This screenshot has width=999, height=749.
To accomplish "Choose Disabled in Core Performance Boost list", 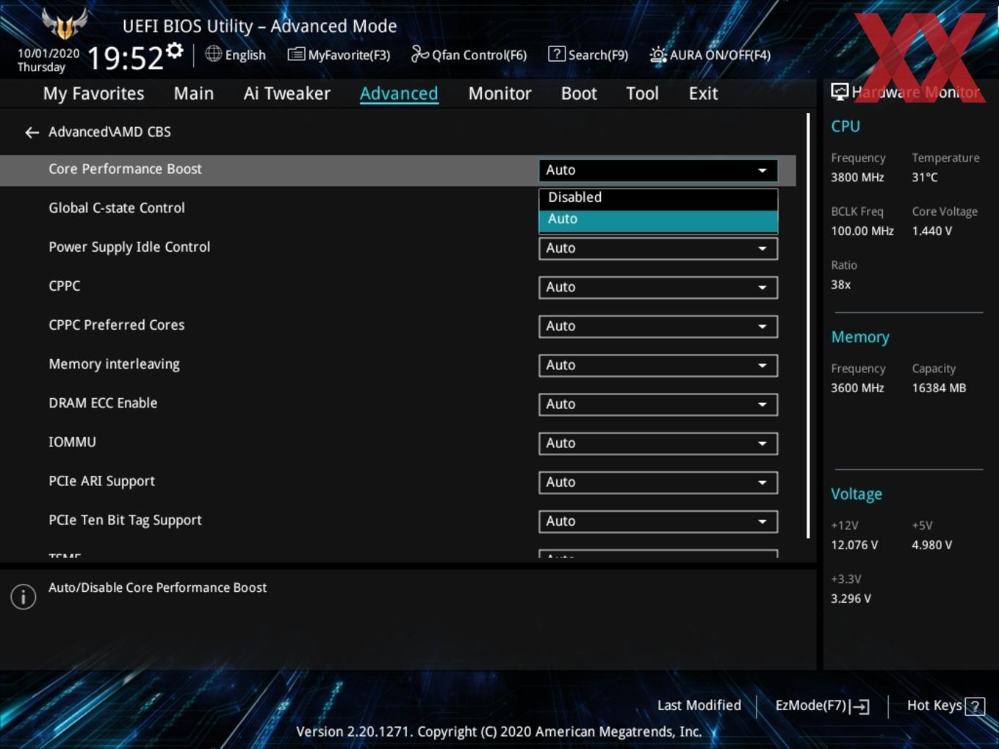I will (x=658, y=198).
